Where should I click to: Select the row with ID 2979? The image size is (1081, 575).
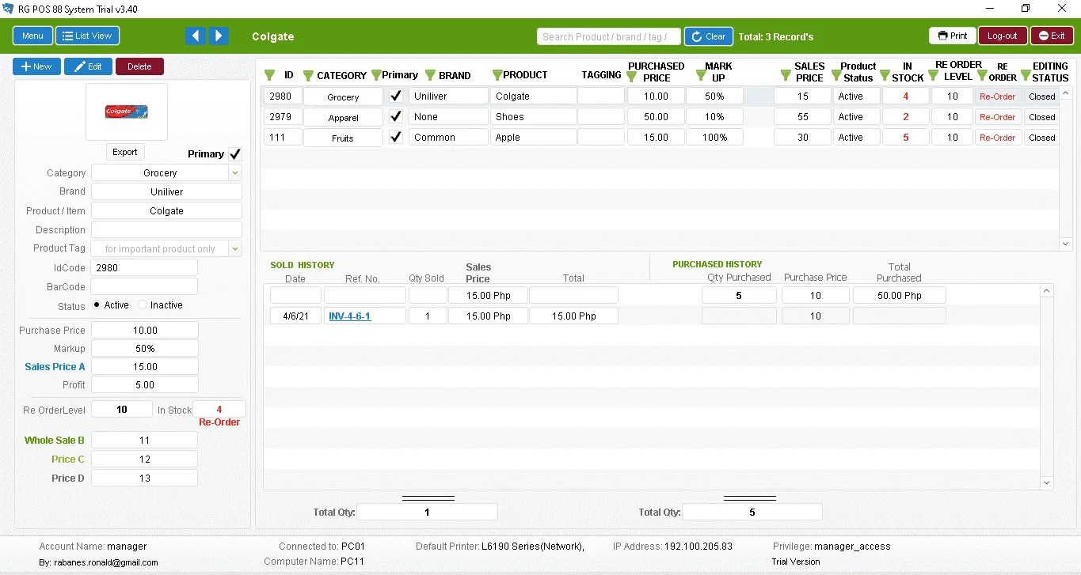coord(660,117)
